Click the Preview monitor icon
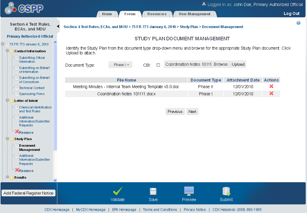The image size is (307, 213). 189,191
